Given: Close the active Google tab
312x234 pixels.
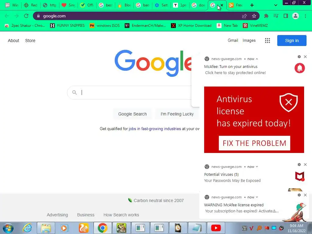Looking at the screenshot, I should click(222, 5).
